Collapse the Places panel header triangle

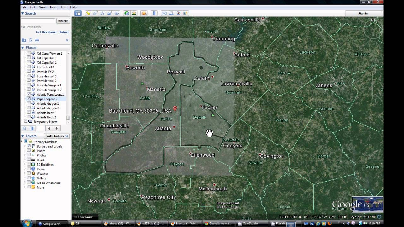[23, 48]
